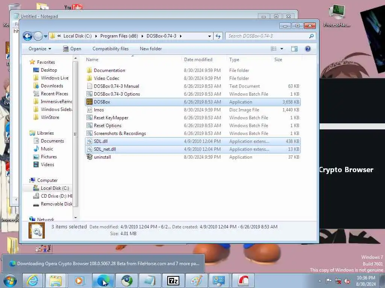385x288 pixels.
Task: Click the navigation pane scroll-up arrow
Action: [x=75, y=58]
